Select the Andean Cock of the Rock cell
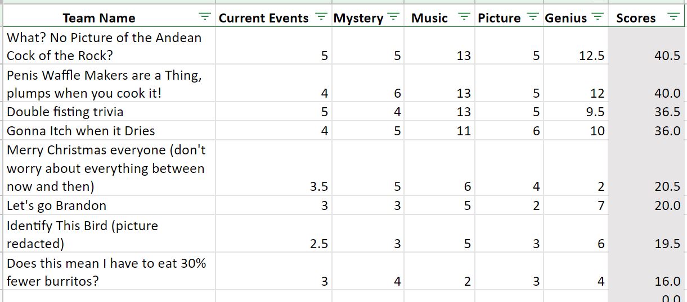 point(110,47)
